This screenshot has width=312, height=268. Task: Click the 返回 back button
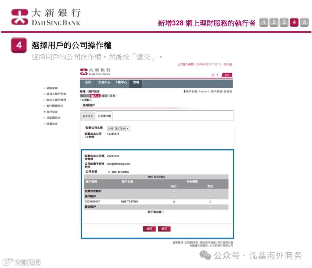point(149,229)
